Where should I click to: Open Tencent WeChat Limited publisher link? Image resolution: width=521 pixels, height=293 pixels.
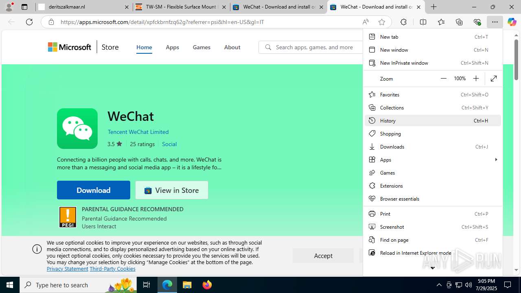pyautogui.click(x=138, y=132)
